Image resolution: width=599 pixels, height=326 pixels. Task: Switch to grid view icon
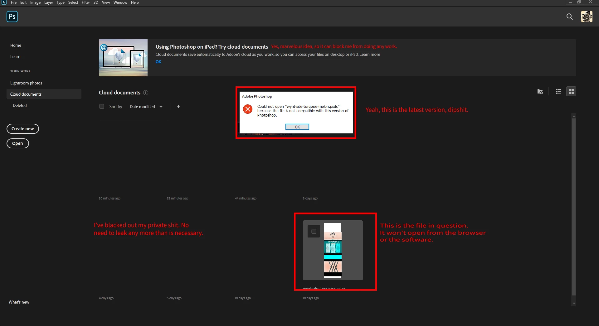pos(571,91)
